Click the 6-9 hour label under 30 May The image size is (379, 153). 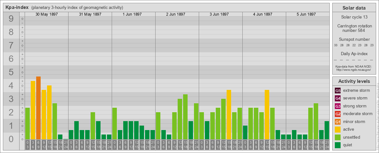[x=38, y=145]
